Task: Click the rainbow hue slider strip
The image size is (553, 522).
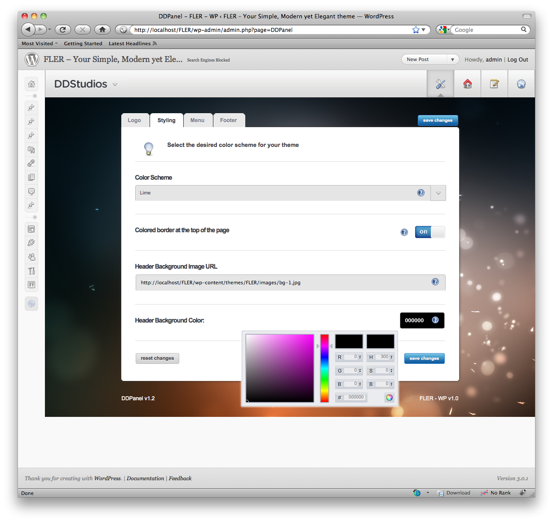Action: [324, 368]
